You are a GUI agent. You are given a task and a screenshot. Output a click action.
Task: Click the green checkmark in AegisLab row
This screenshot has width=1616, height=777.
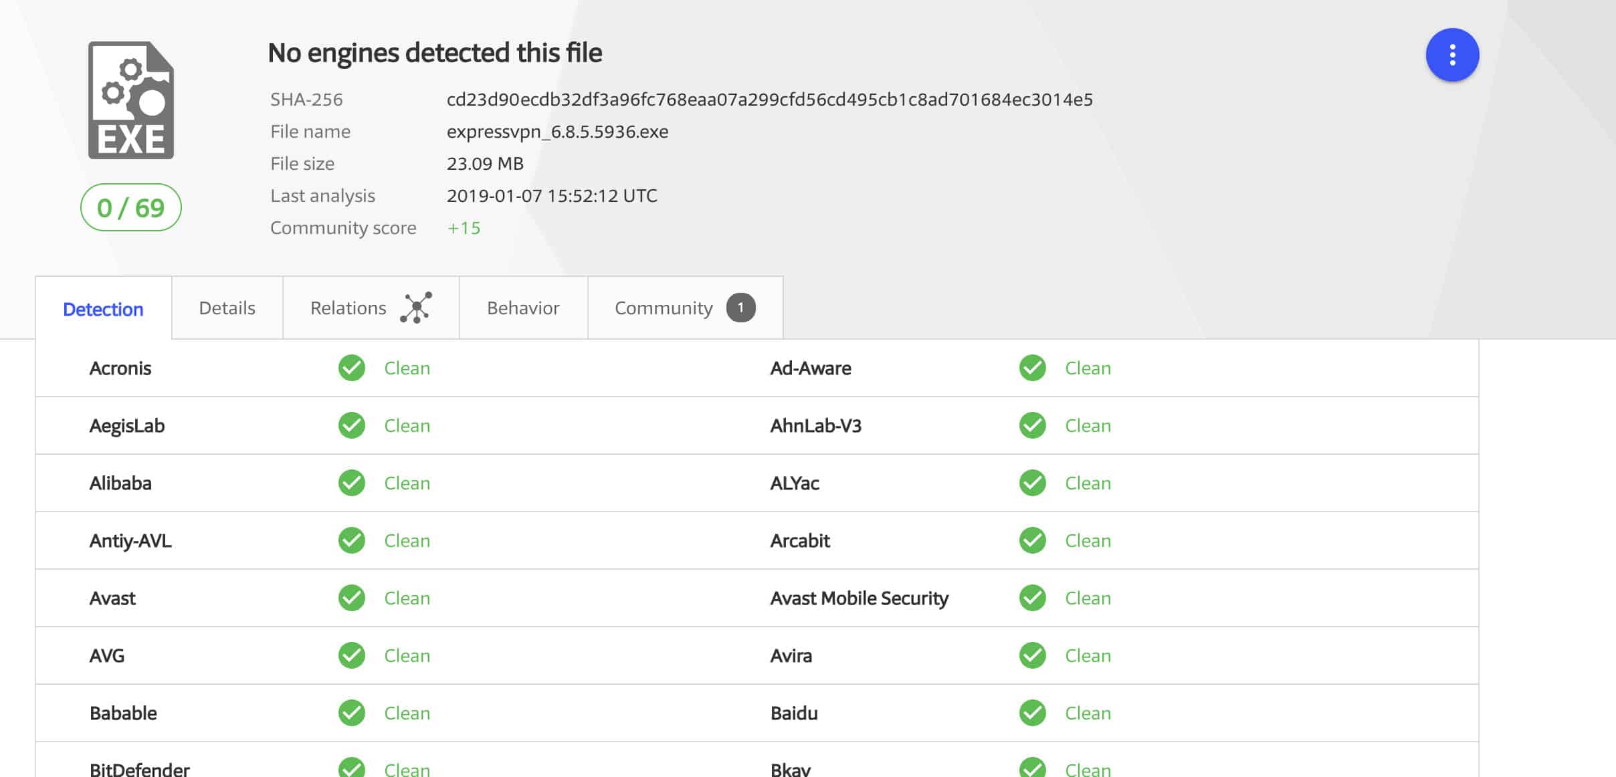352,425
